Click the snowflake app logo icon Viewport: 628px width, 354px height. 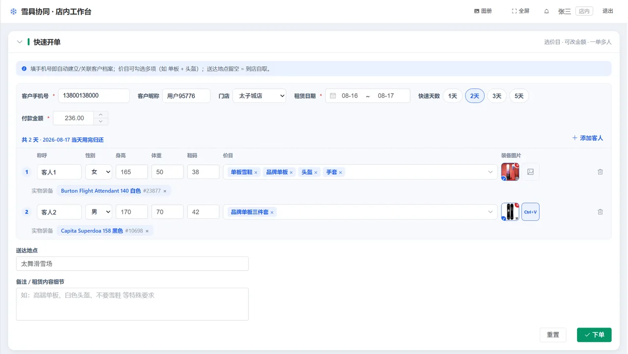(x=13, y=11)
